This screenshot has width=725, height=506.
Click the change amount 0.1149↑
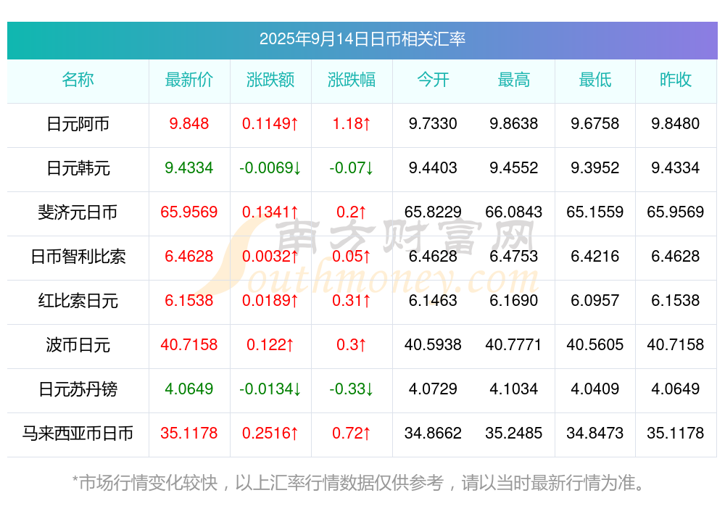pos(270,123)
